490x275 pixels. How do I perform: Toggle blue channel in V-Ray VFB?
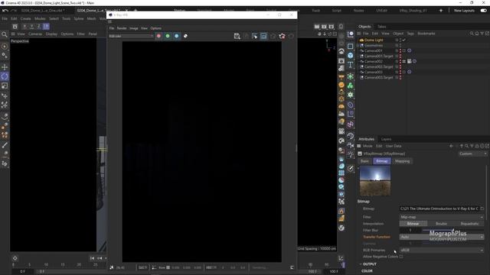(x=177, y=36)
